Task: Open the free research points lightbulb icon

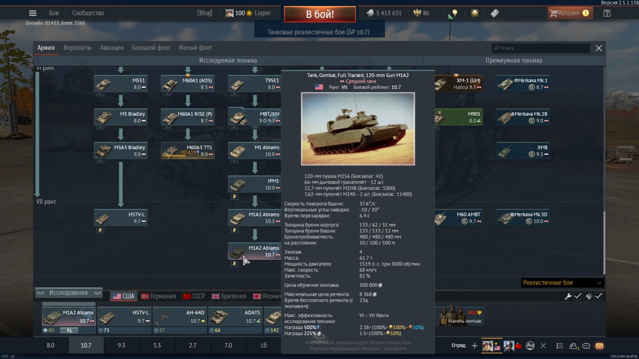Action: click(x=454, y=13)
